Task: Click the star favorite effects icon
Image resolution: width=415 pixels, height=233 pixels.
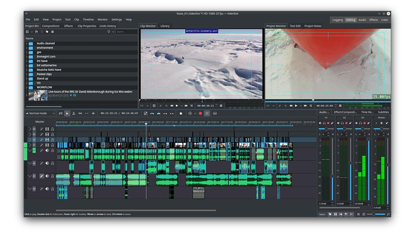Action: pos(181,114)
